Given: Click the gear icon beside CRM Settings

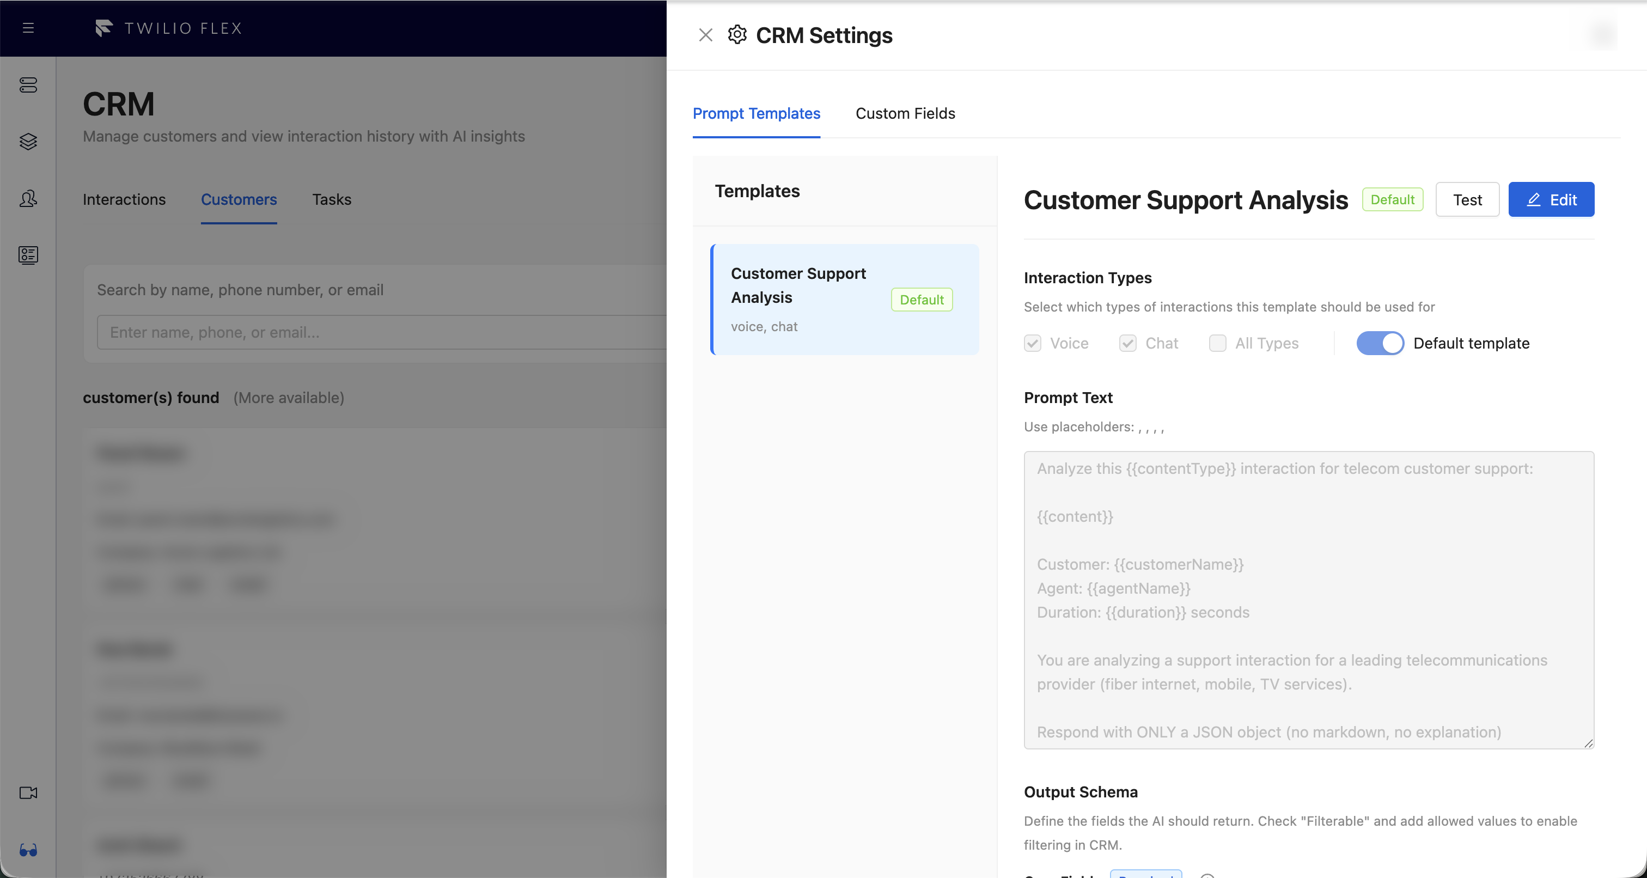Looking at the screenshot, I should [737, 34].
